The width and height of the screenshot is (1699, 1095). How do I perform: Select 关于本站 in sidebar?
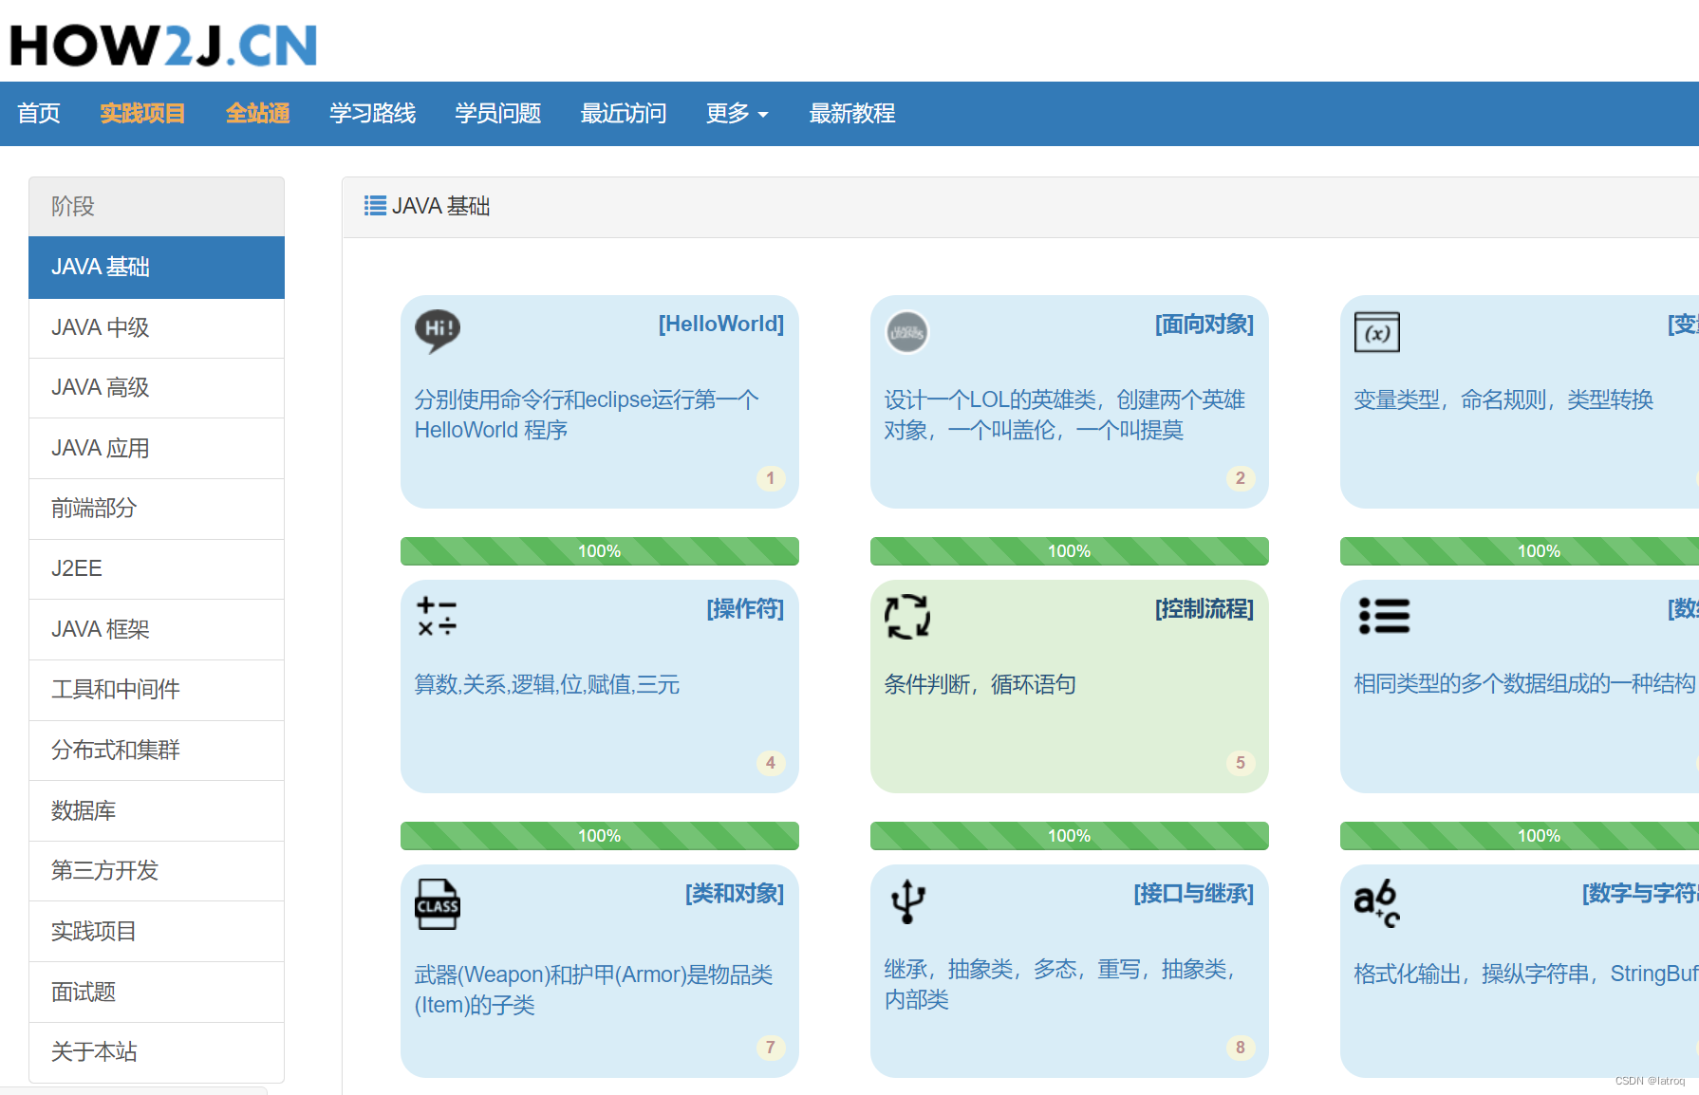click(157, 1052)
